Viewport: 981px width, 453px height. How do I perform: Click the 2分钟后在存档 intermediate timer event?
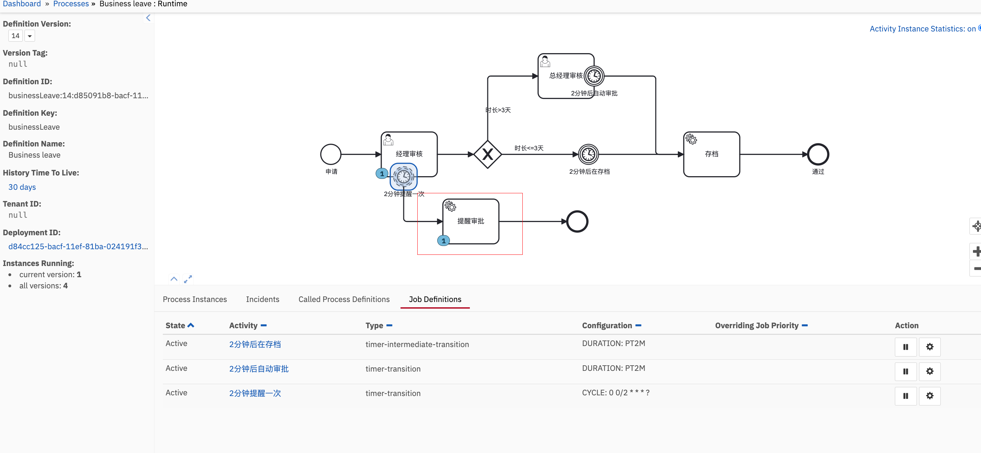click(589, 154)
